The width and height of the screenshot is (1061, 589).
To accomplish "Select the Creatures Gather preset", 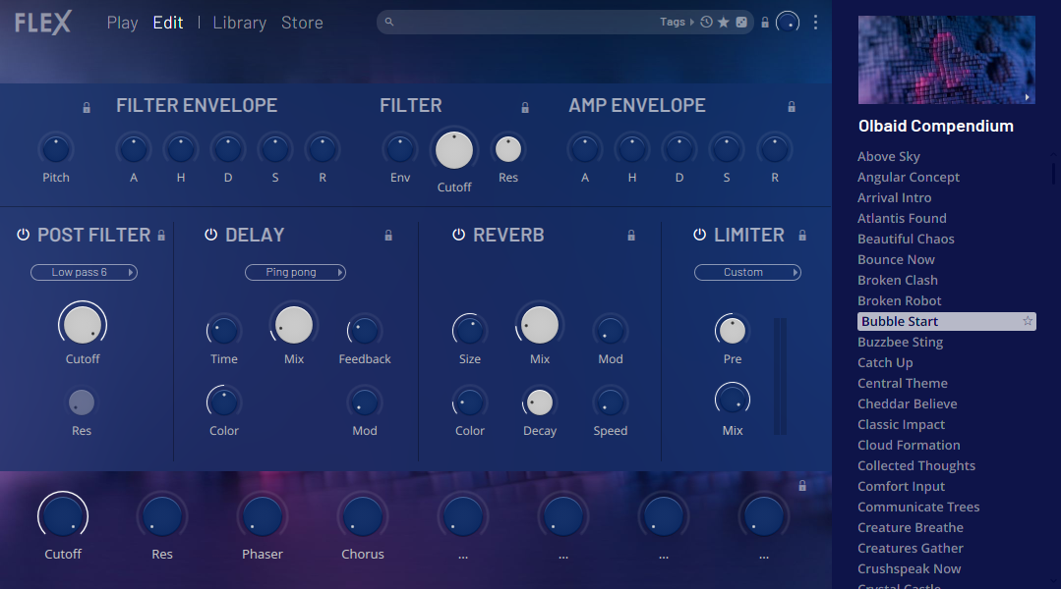I will pyautogui.click(x=911, y=549).
